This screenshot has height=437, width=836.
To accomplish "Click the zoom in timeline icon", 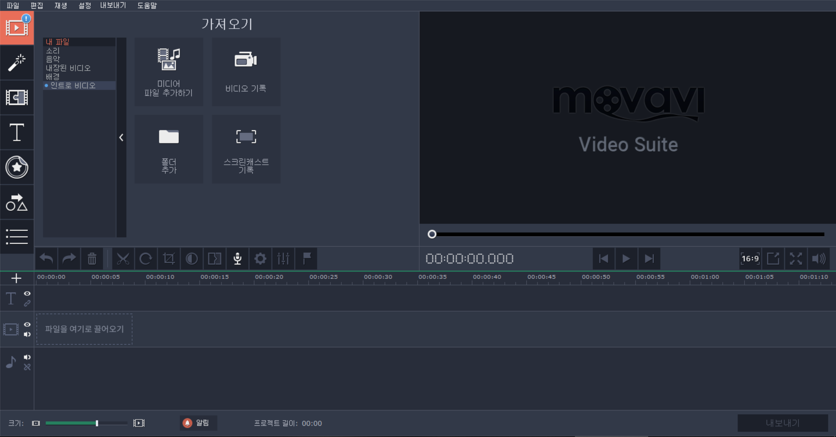I will pyautogui.click(x=139, y=423).
